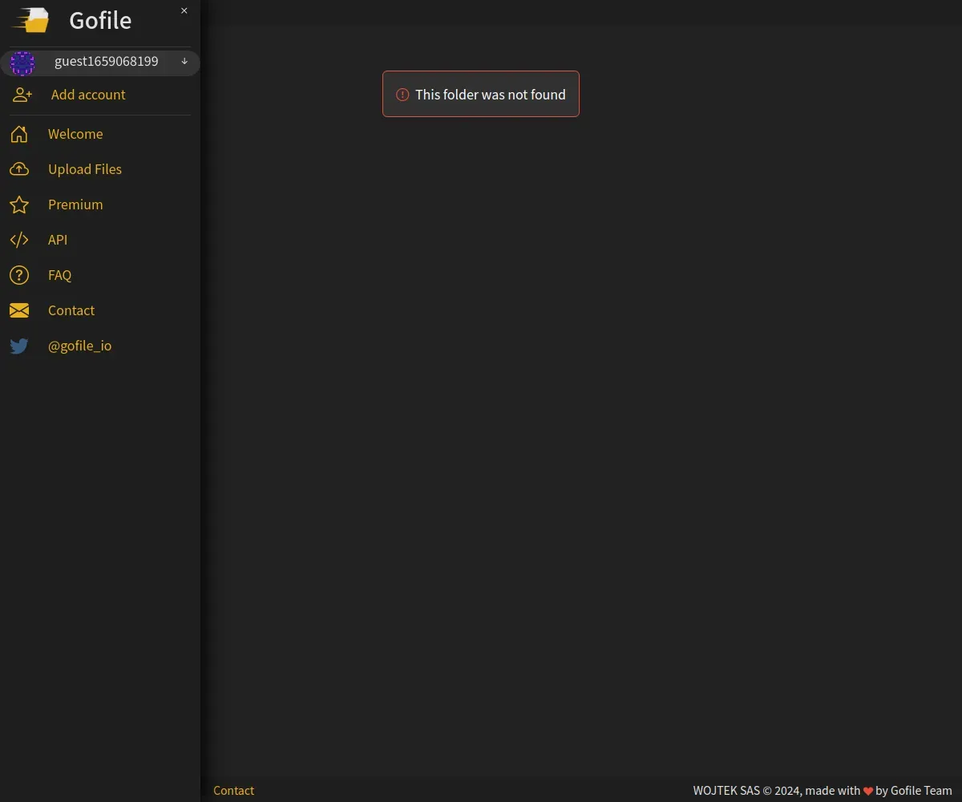This screenshot has width=962, height=802.
Task: Click the Welcome home icon
Action: pos(19,134)
